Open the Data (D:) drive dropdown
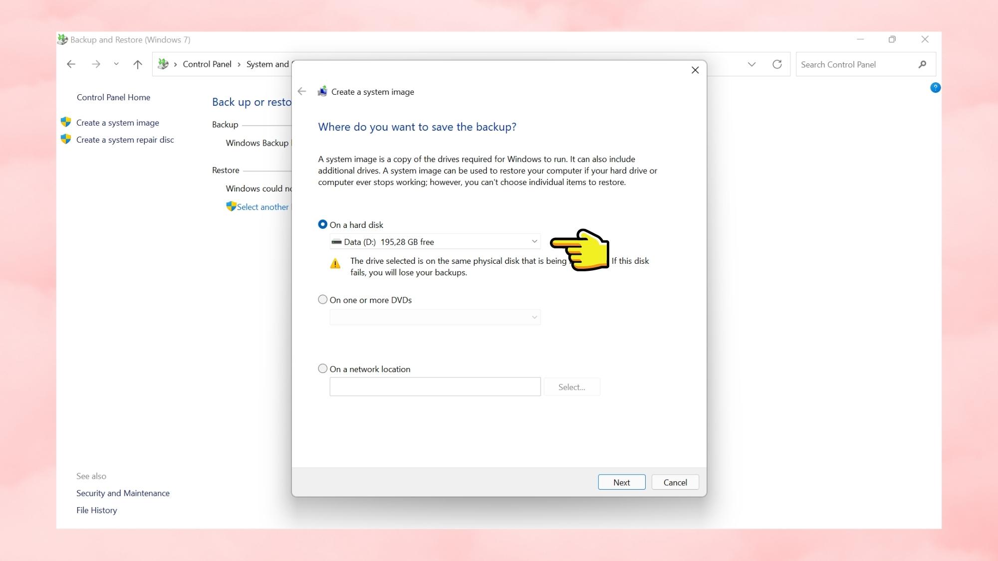Image resolution: width=998 pixels, height=561 pixels. (435, 242)
